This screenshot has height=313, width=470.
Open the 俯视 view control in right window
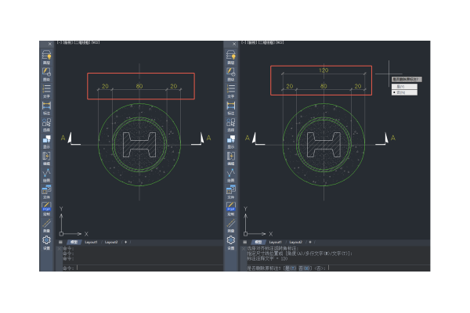point(251,42)
